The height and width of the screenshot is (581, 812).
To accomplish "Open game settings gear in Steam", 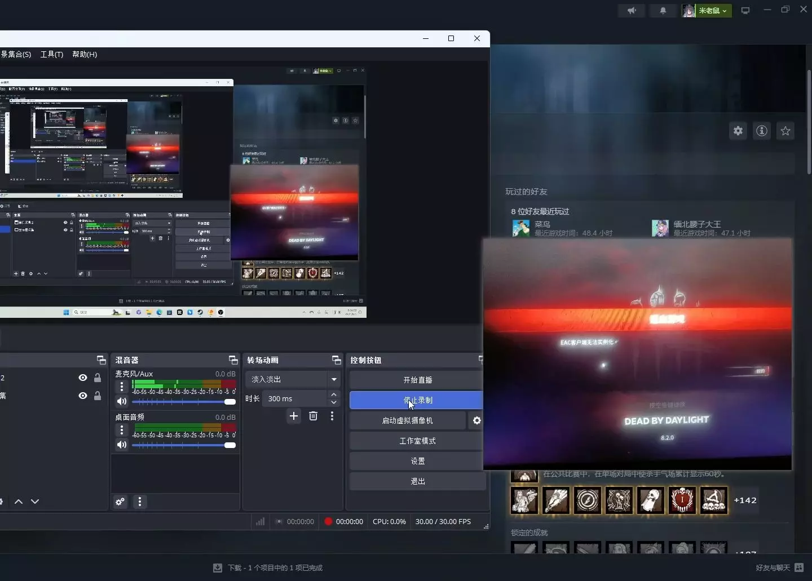I will click(738, 131).
